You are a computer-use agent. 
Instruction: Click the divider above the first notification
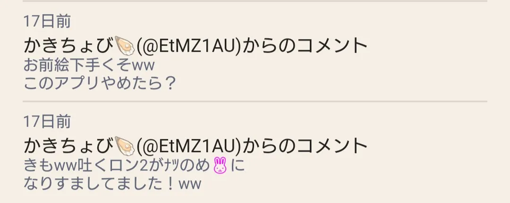(255, 1)
